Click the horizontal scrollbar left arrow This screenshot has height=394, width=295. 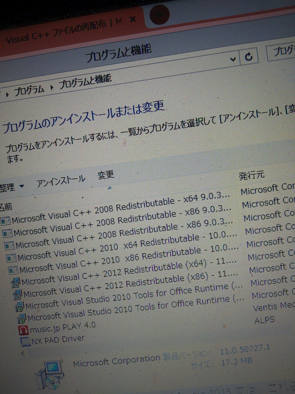23,352
